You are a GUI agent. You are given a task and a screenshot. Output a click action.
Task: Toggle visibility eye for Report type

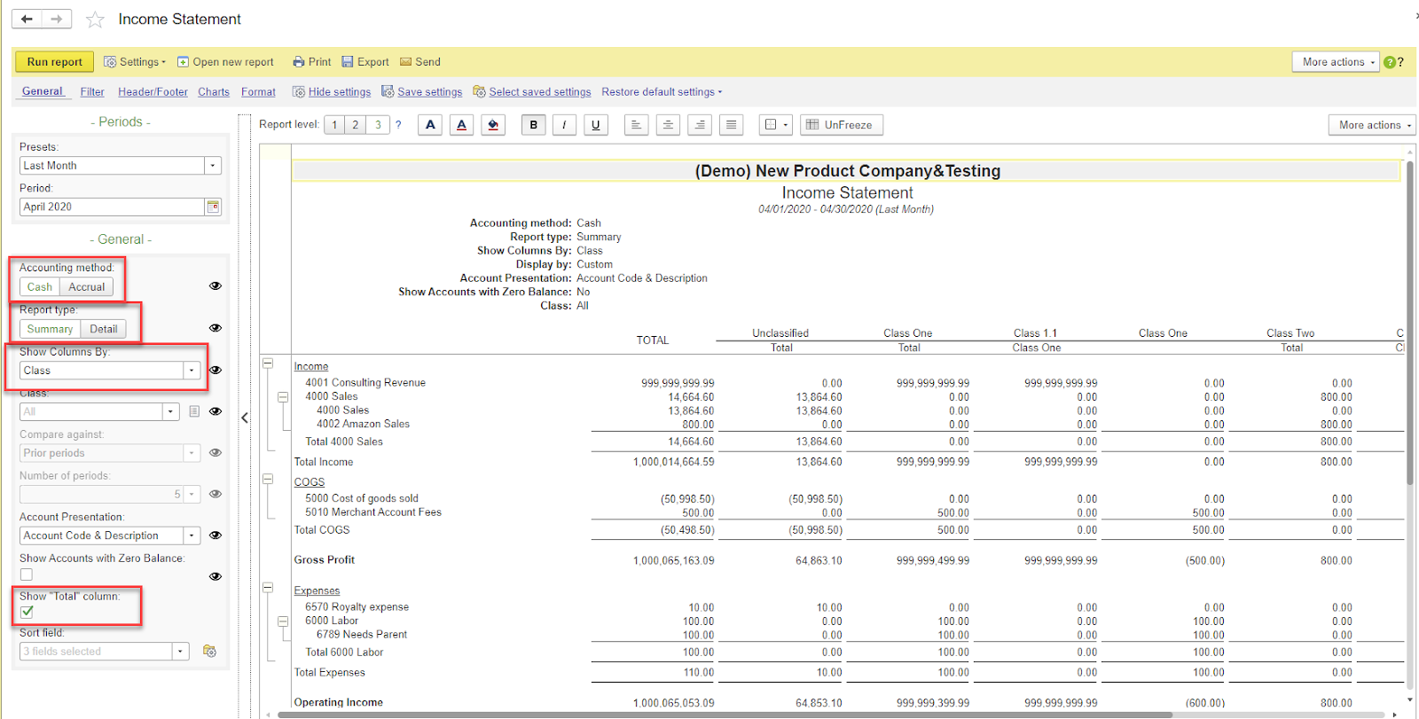pyautogui.click(x=215, y=328)
